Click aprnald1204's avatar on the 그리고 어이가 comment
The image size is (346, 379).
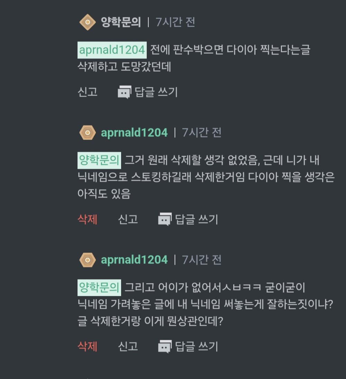pyautogui.click(x=88, y=260)
